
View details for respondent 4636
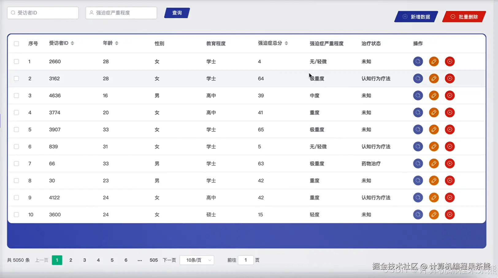tap(418, 95)
